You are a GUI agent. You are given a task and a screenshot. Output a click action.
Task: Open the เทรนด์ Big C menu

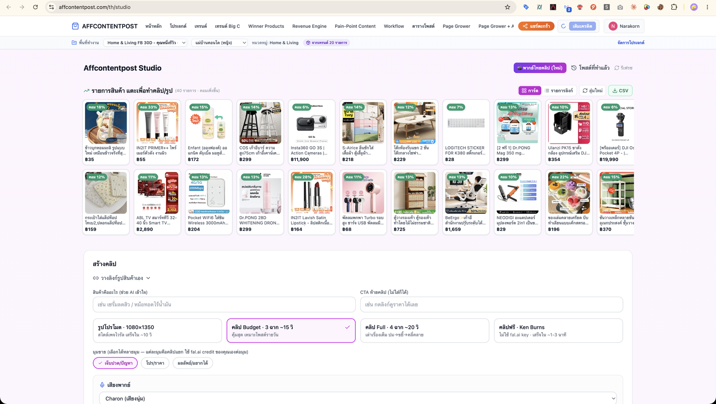pos(227,26)
